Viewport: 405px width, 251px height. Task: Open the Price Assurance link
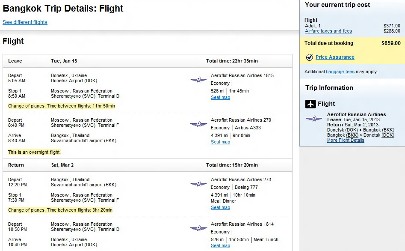[x=335, y=57]
